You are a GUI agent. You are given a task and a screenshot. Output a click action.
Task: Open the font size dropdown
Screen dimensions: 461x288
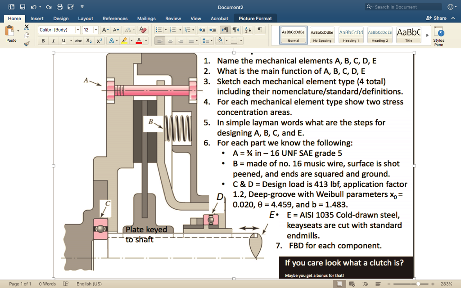96,29
